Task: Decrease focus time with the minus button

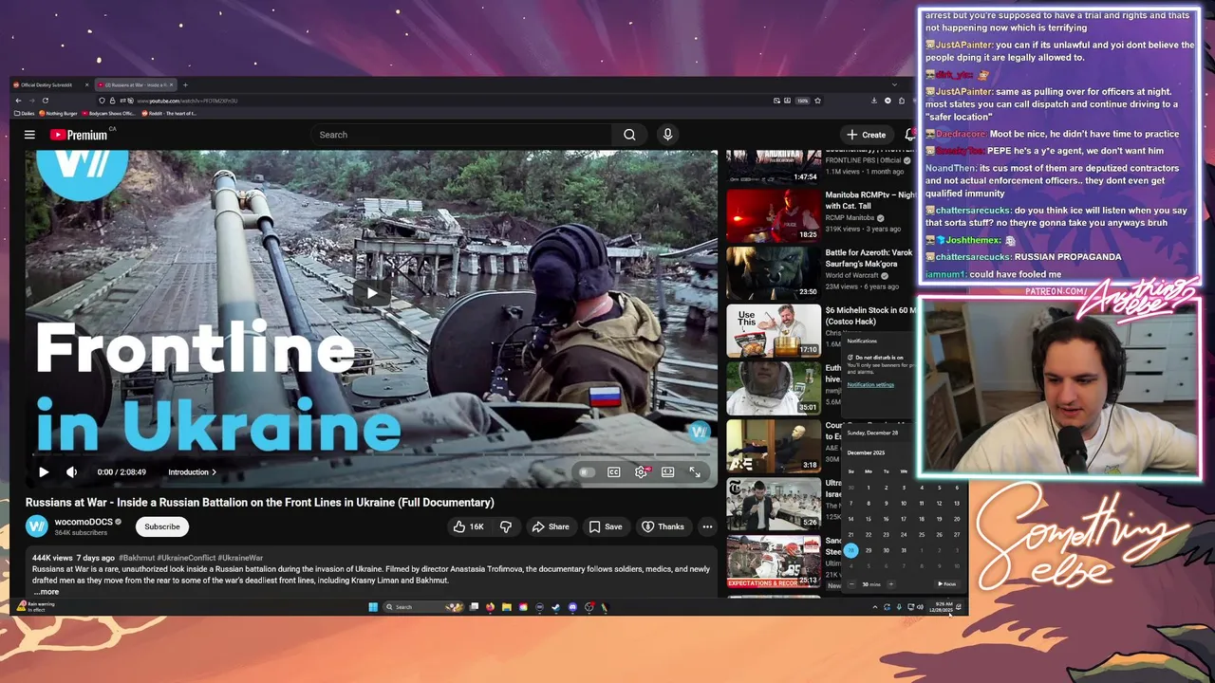Action: 851,584
